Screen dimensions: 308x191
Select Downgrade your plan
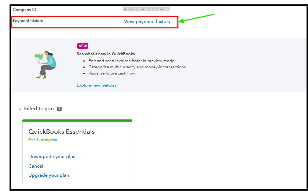tap(52, 157)
